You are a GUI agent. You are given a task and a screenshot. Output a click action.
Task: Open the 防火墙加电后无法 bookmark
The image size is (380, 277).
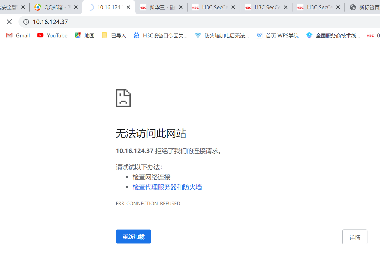222,35
